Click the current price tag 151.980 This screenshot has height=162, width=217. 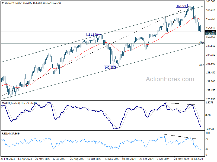210,34
